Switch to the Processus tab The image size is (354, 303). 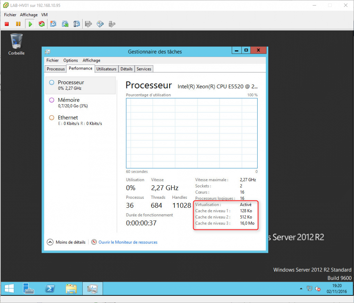pyautogui.click(x=56, y=69)
